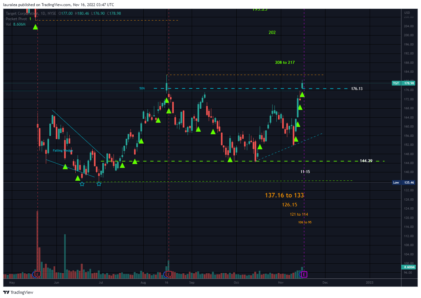Click the Aug label on time axis
The width and height of the screenshot is (421, 298).
tap(143, 283)
